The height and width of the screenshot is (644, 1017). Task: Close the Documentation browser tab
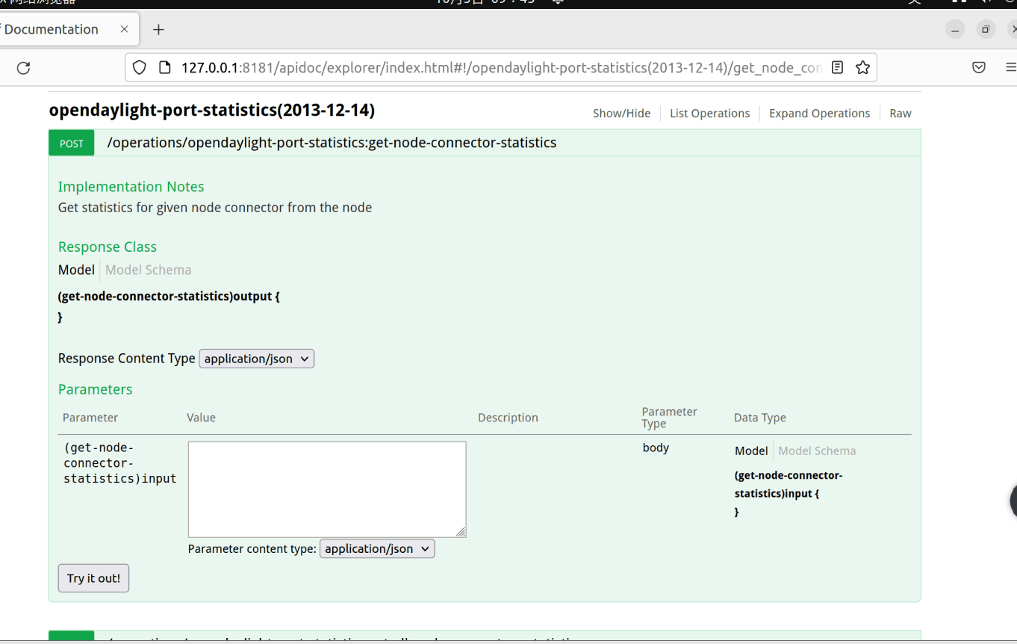[124, 29]
